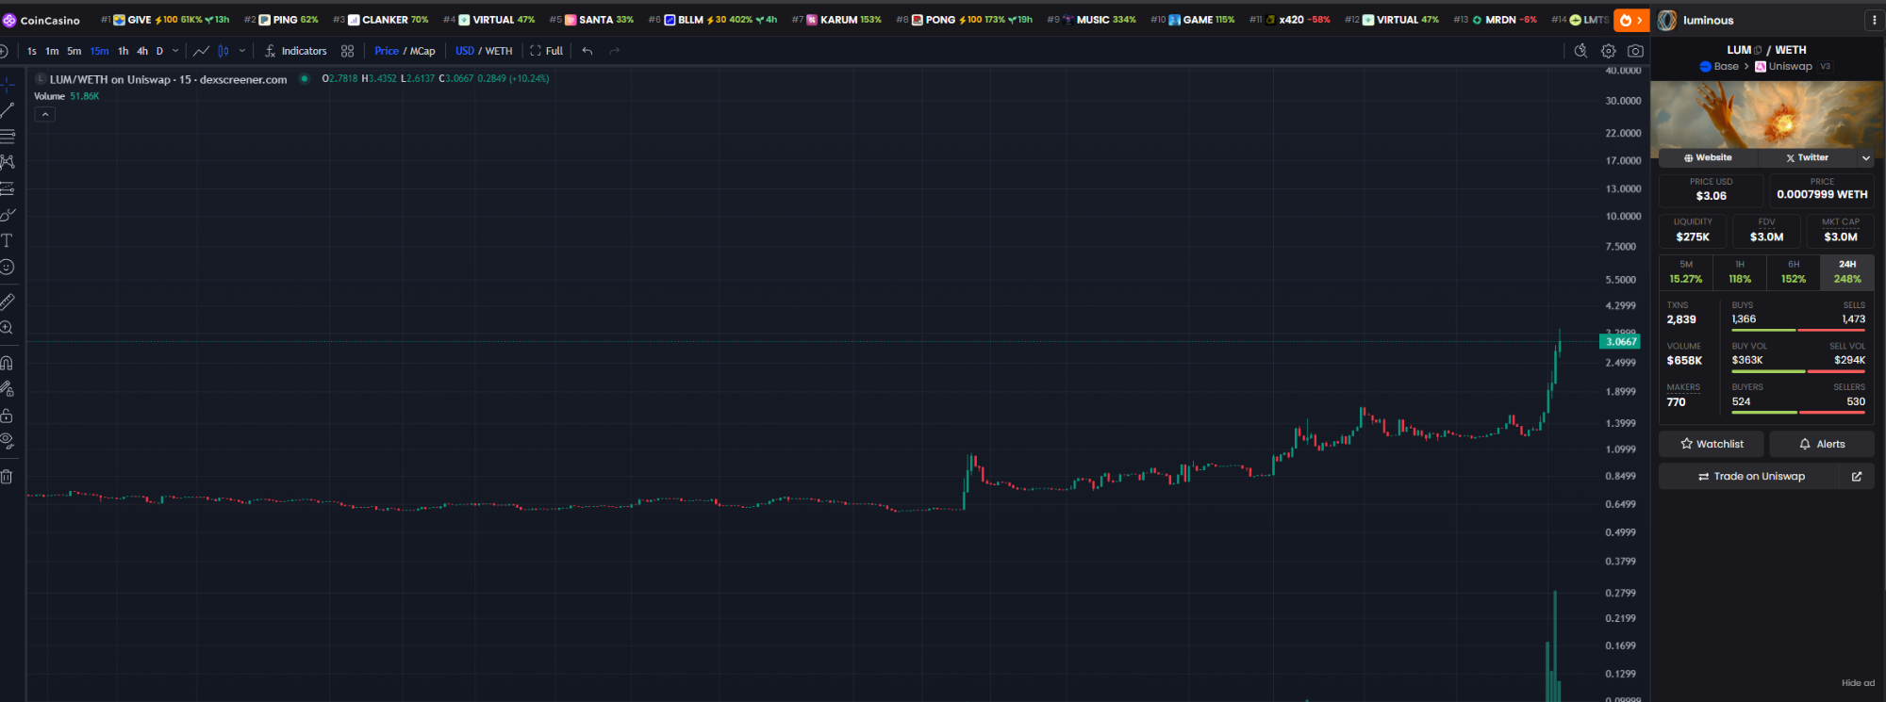This screenshot has height=702, width=1886.
Task: Select the crosshair cursor tool
Action: (x=8, y=85)
